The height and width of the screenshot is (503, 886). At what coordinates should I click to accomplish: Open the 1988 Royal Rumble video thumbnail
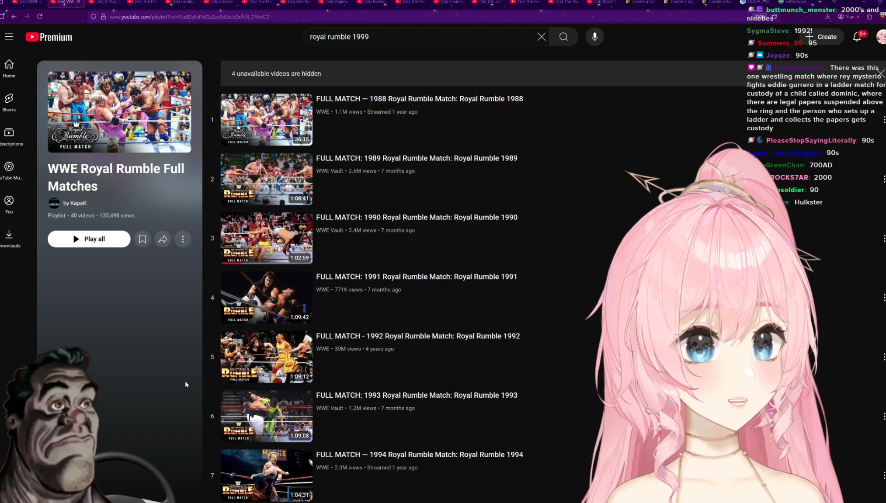266,119
